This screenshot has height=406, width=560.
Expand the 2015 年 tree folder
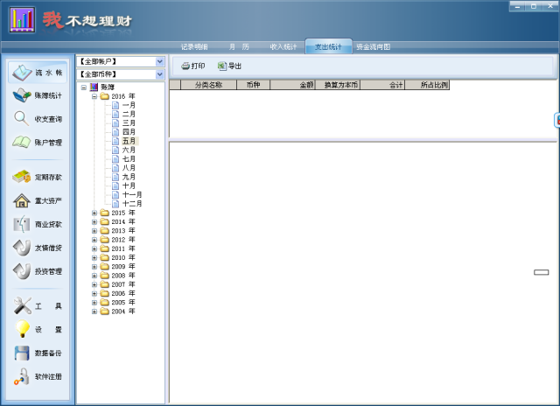coord(94,213)
